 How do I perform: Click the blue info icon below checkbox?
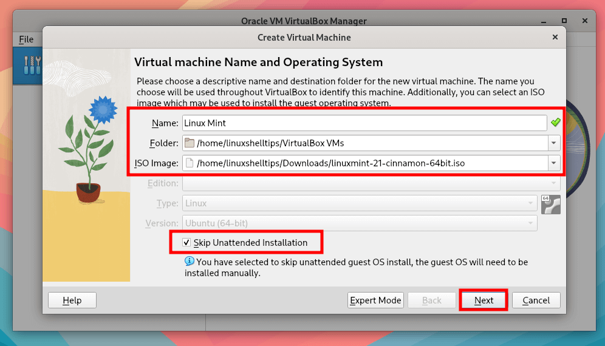[x=190, y=262]
